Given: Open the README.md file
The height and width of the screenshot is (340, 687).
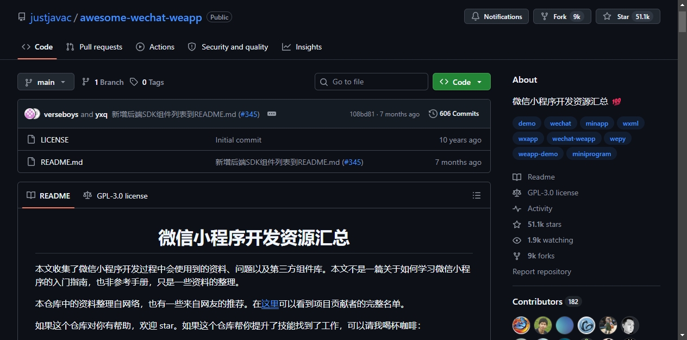Looking at the screenshot, I should pyautogui.click(x=61, y=162).
